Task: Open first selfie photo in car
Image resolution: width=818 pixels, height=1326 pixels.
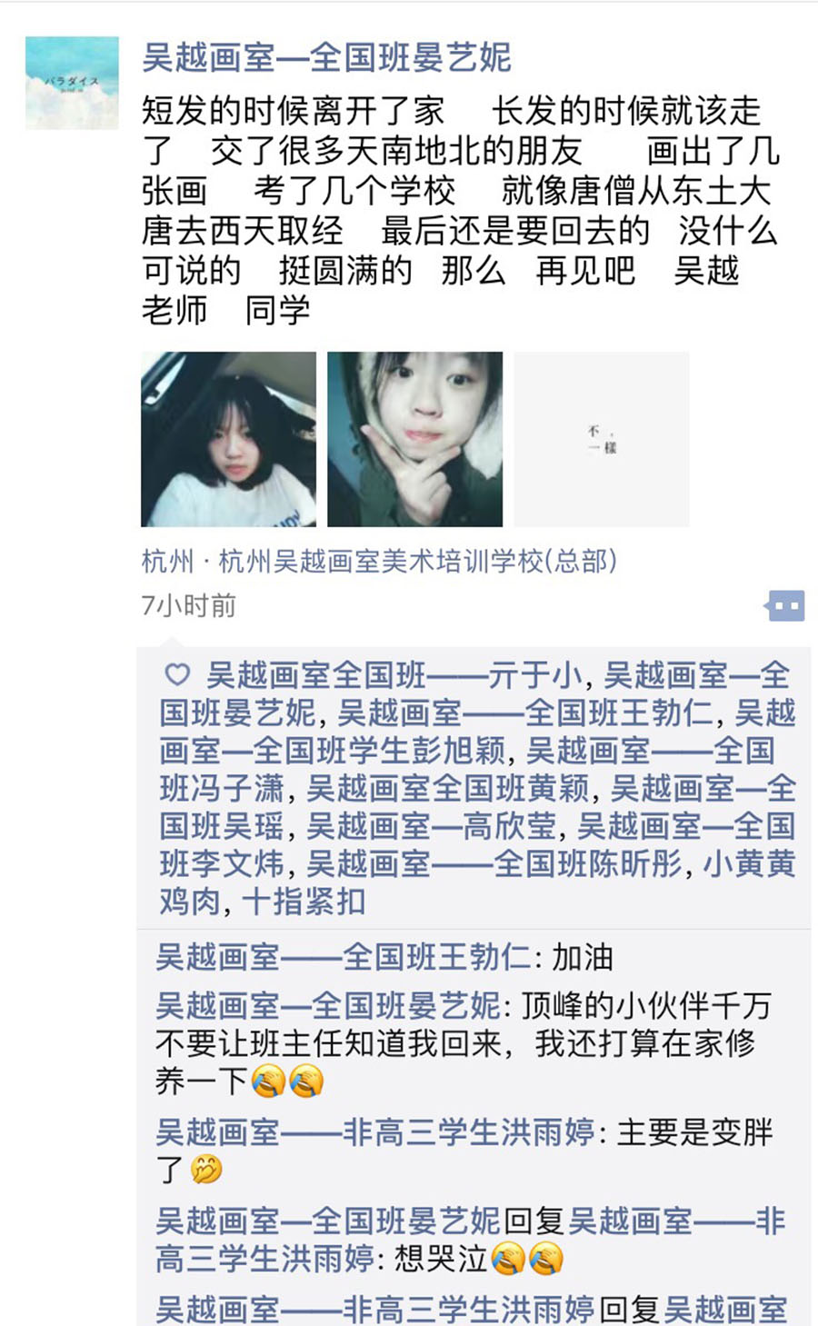Action: [228, 439]
